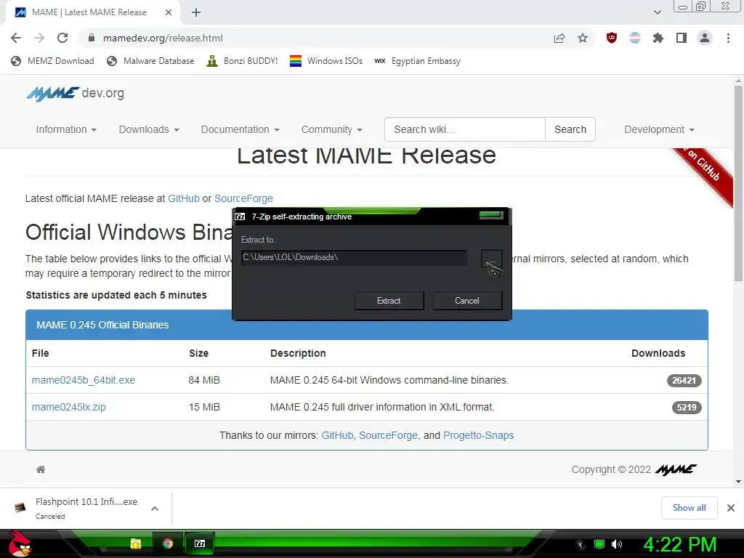Open the Malware Database bookmark

pyautogui.click(x=150, y=61)
